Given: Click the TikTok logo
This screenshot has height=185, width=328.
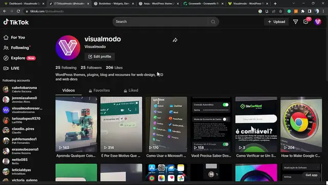Looking at the screenshot, I should coord(16,22).
